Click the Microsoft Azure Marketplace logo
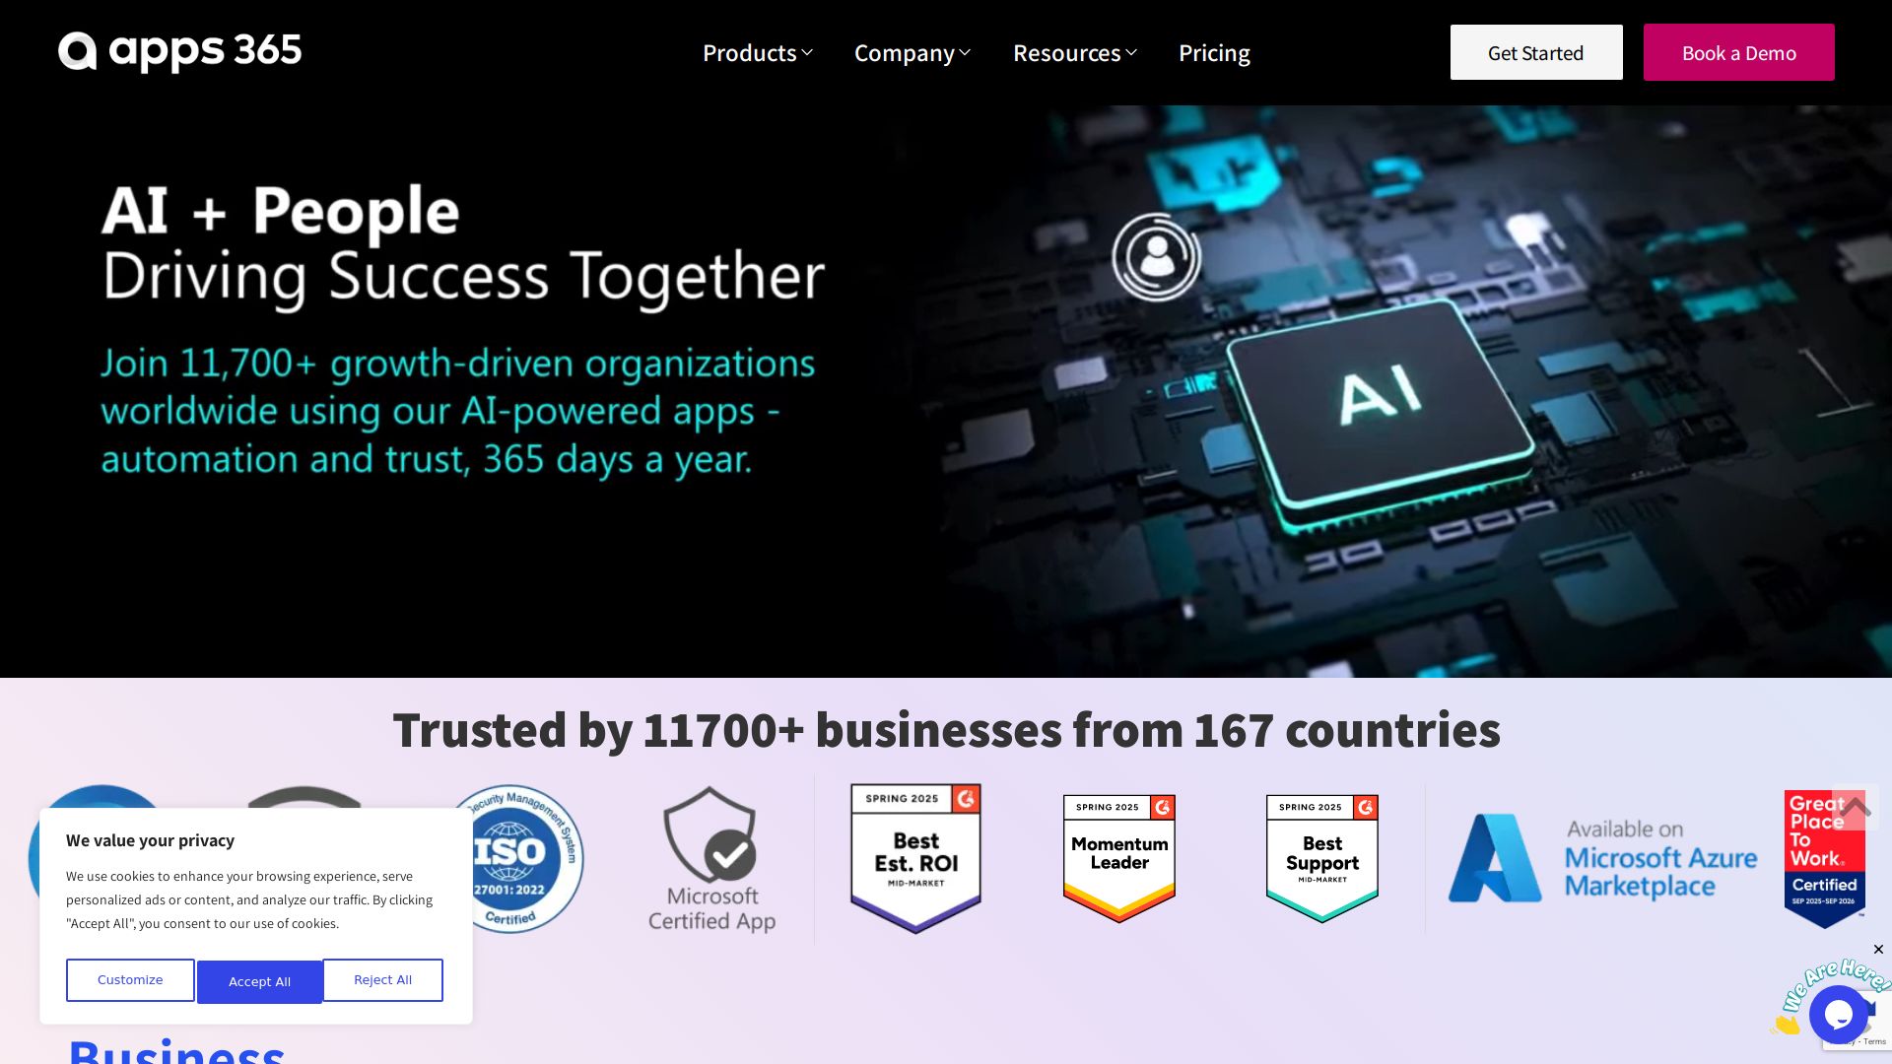 pyautogui.click(x=1602, y=858)
